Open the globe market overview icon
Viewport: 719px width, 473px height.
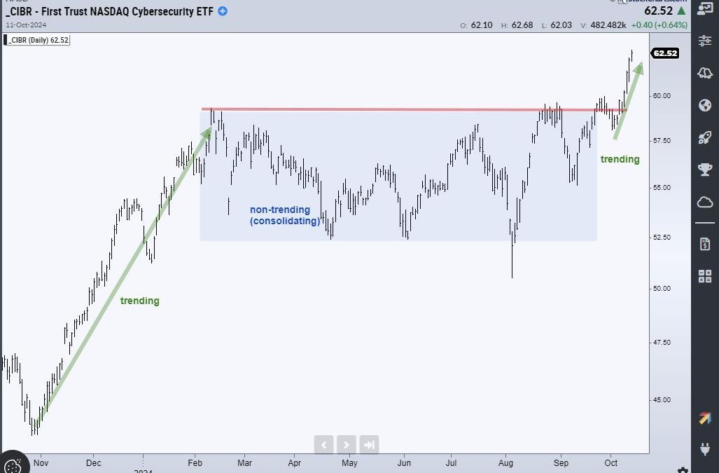tap(705, 105)
